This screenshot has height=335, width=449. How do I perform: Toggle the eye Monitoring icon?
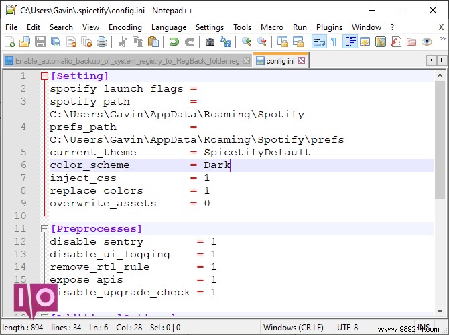[427, 42]
